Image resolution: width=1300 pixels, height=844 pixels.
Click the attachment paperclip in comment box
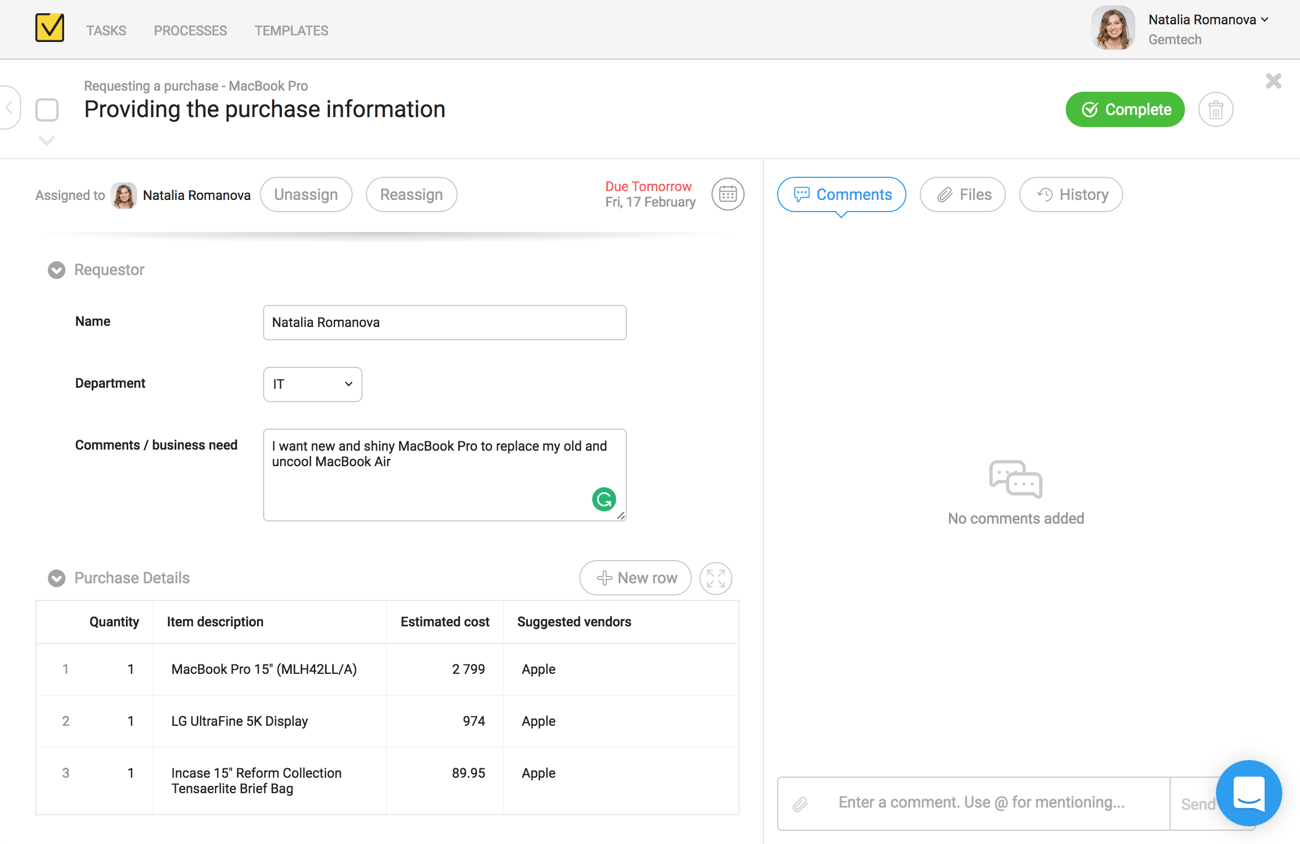800,804
